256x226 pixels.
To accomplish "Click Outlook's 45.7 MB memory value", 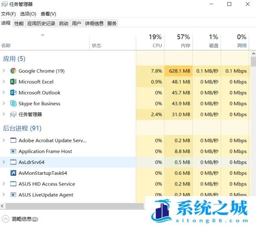I will click(181, 93).
